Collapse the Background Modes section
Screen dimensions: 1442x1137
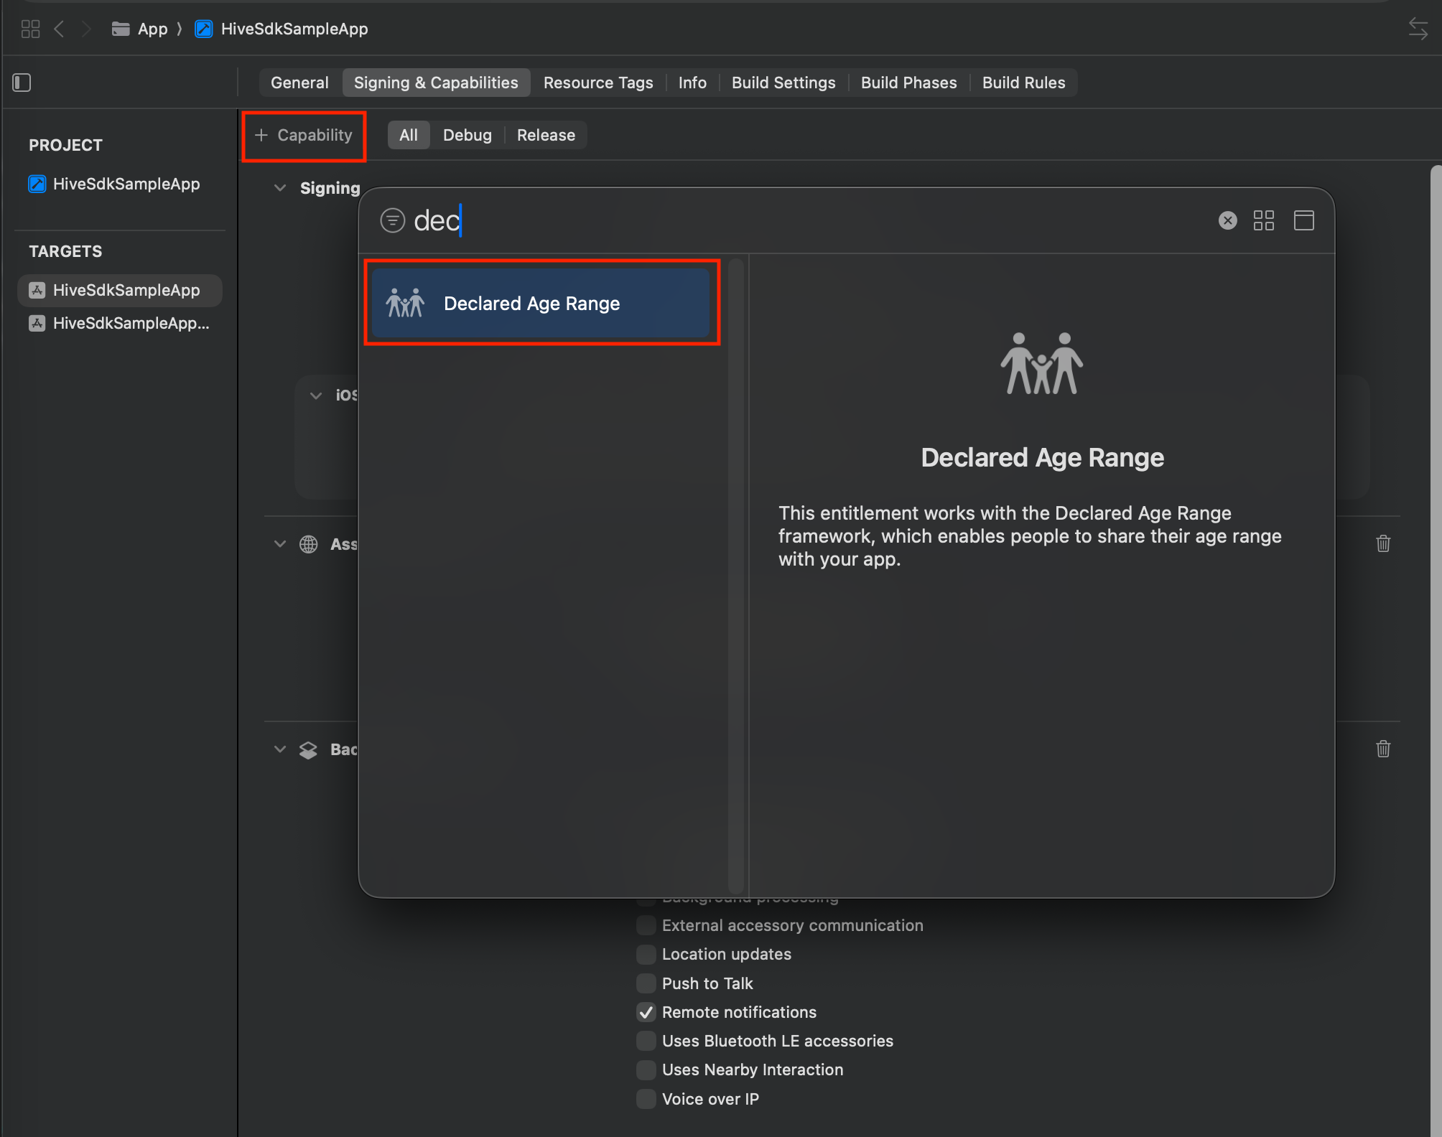(x=280, y=749)
